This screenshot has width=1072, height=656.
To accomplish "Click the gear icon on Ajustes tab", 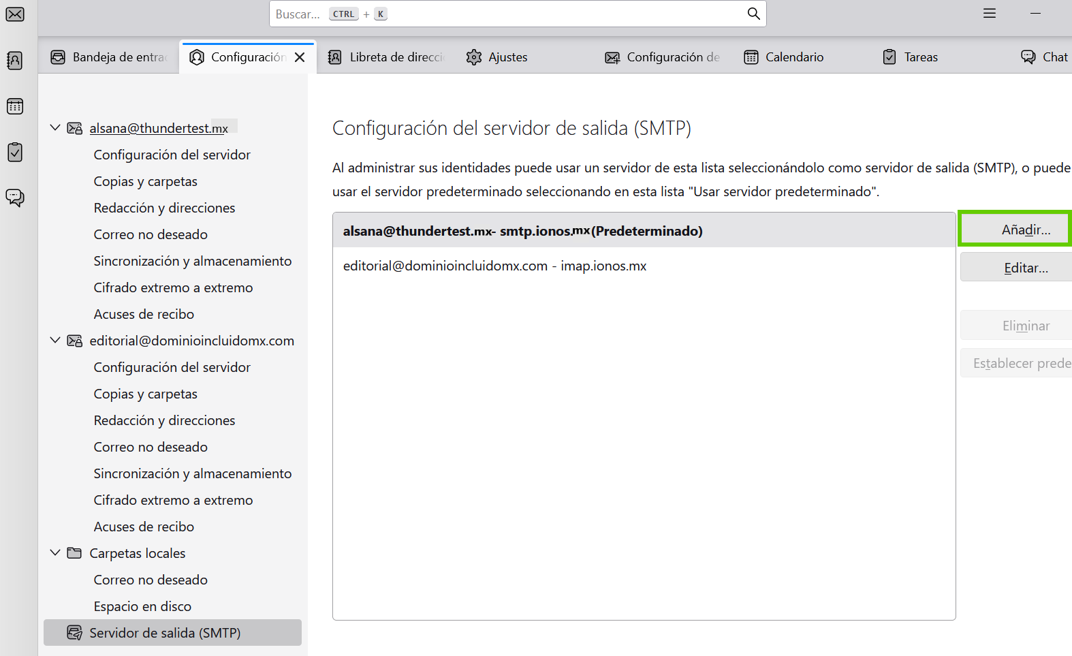I will 474,57.
